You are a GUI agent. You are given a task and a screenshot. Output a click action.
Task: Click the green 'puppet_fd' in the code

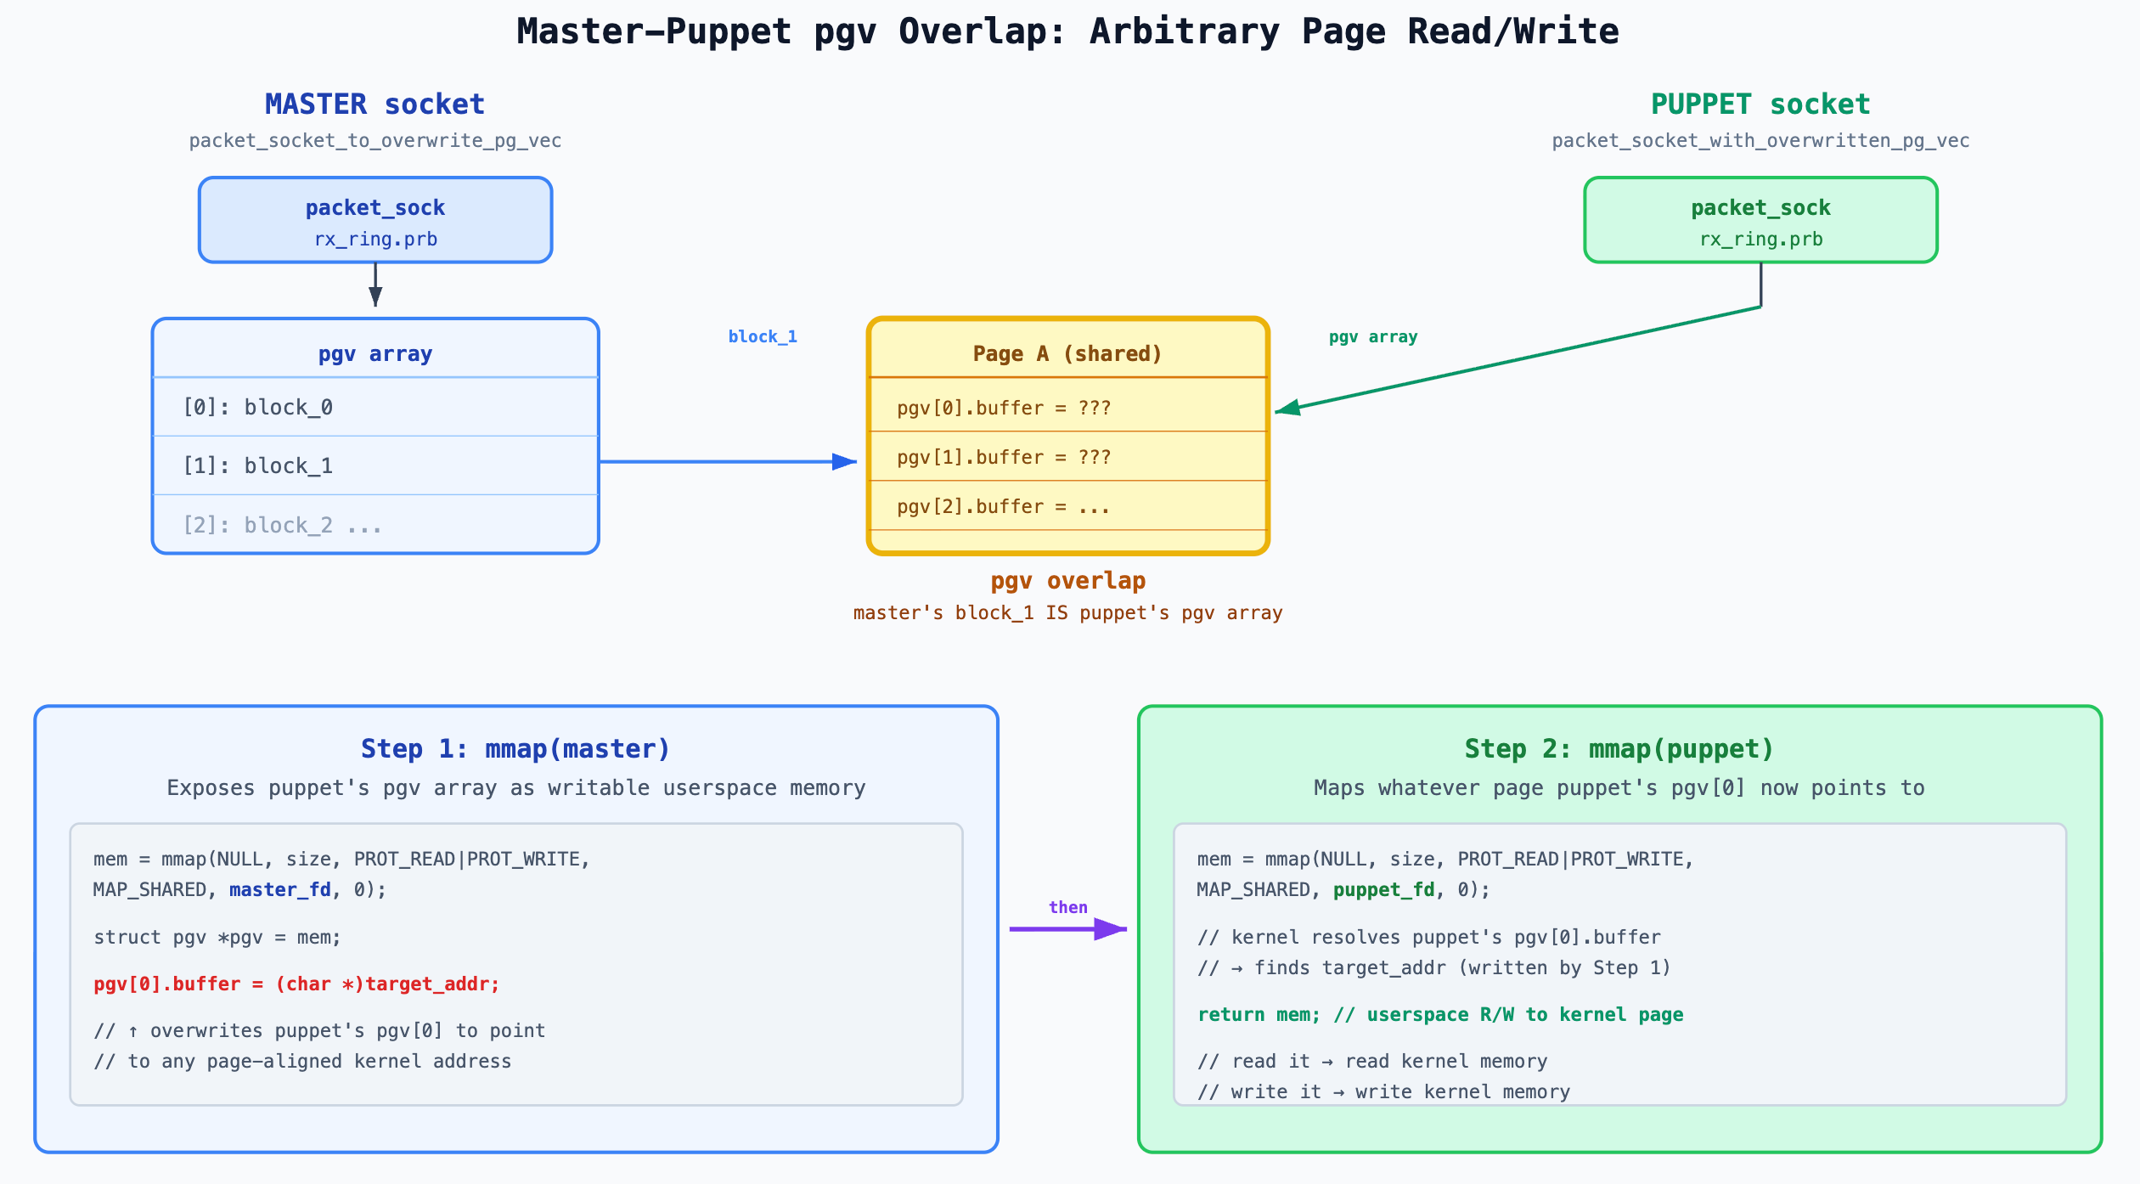(1384, 889)
